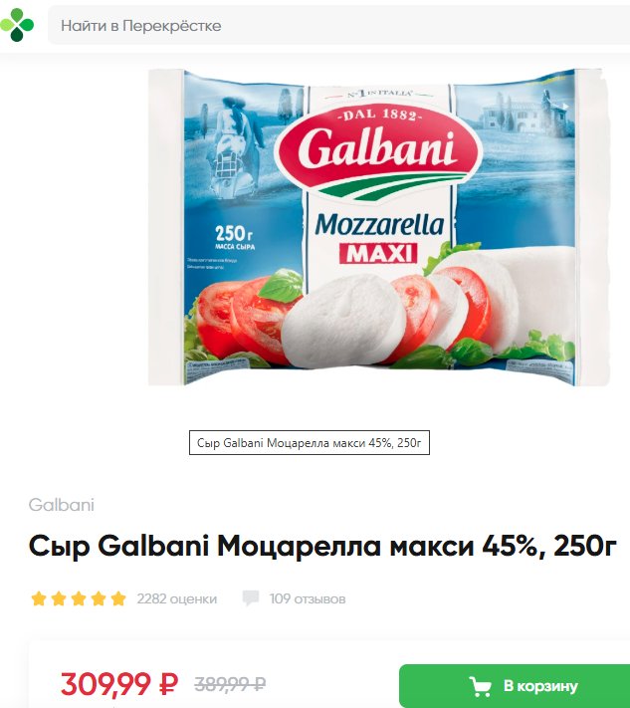
Task: Click the Perekrestok clover logo
Action: (17, 25)
